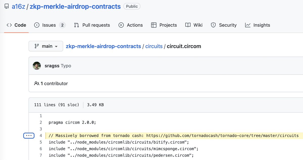Open zkp-merkle-airdrop-contracts repository title link

(x=75, y=7)
